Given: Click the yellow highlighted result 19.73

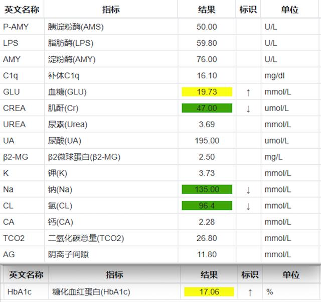Looking at the screenshot, I should pyautogui.click(x=207, y=92).
